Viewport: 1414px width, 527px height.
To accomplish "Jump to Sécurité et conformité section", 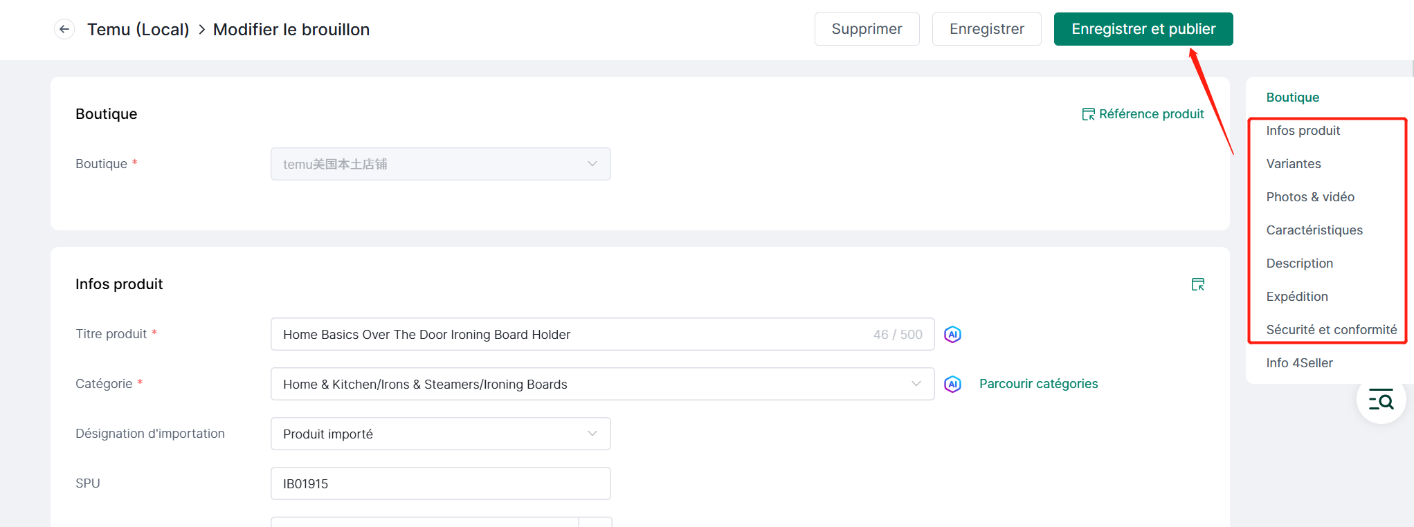I will pyautogui.click(x=1331, y=330).
